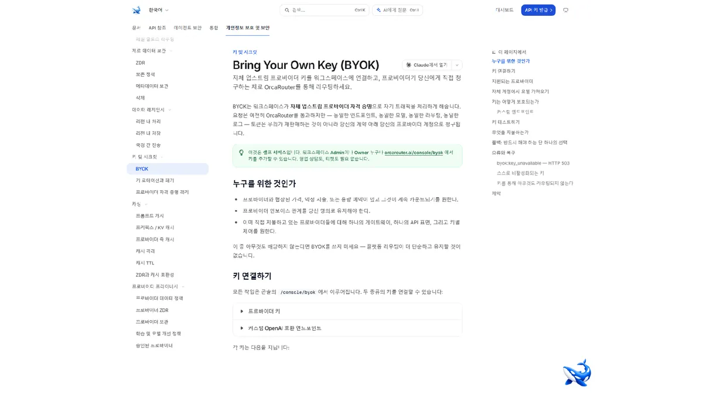This screenshot has height=395, width=703.
Task: Open the dropdown arrow beside Claude에서 열기
Action: [x=457, y=65]
